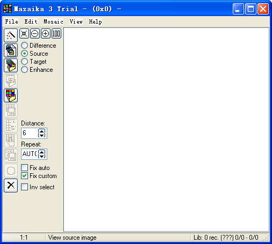The width and height of the screenshot is (272, 244).
Task: Click the black X cancel icon
Action: (11, 186)
